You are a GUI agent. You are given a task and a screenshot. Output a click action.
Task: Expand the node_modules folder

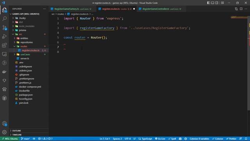[x=29, y=26]
